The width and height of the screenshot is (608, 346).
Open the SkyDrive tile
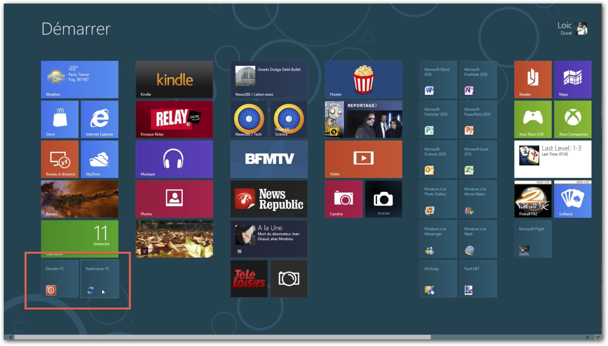click(x=99, y=159)
